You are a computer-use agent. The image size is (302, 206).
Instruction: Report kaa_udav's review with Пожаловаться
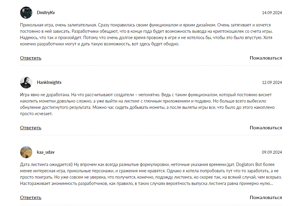pyautogui.click(x=266, y=198)
